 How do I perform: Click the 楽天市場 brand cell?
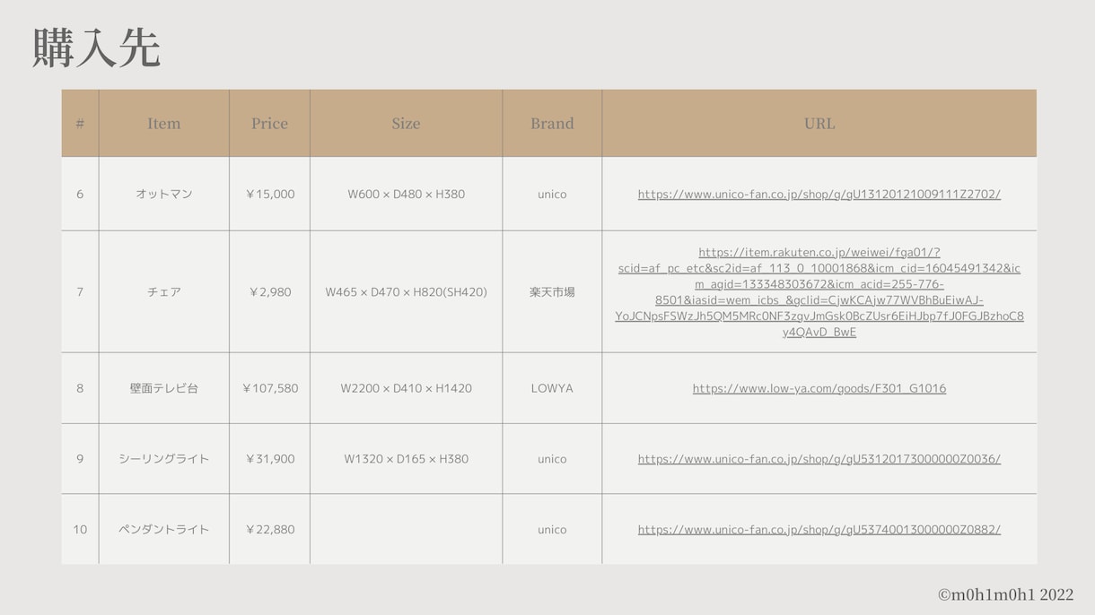(552, 292)
